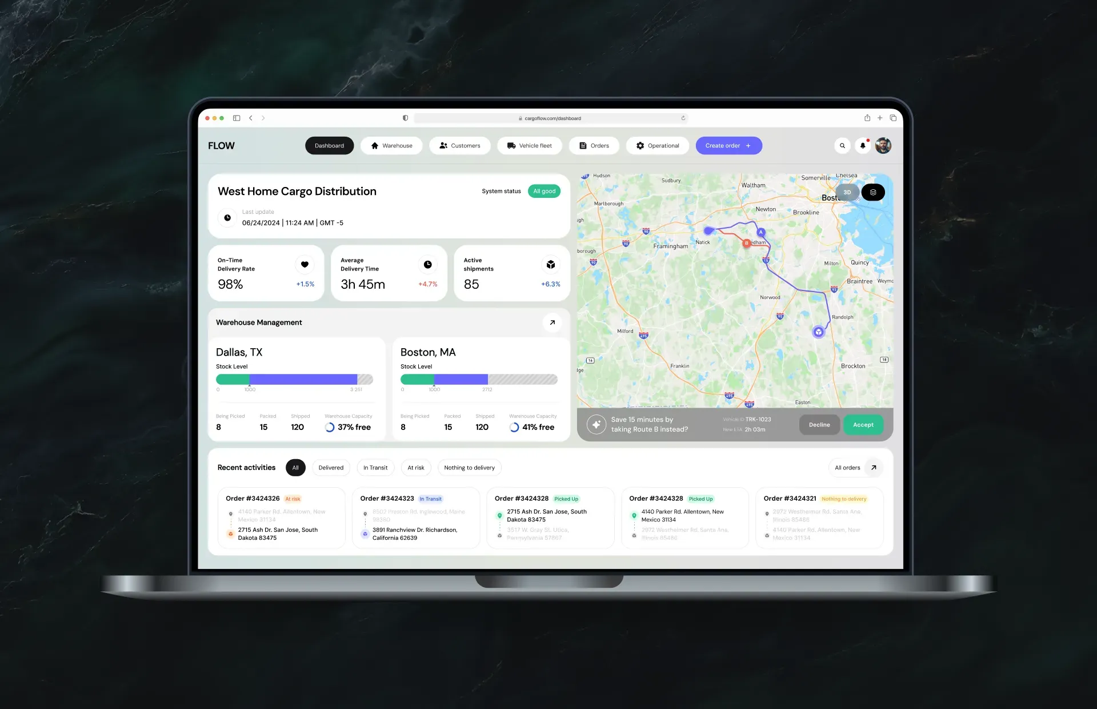The image size is (1097, 709).
Task: Click address 3891 Ranchview Dr. Richardson
Action: [415, 534]
